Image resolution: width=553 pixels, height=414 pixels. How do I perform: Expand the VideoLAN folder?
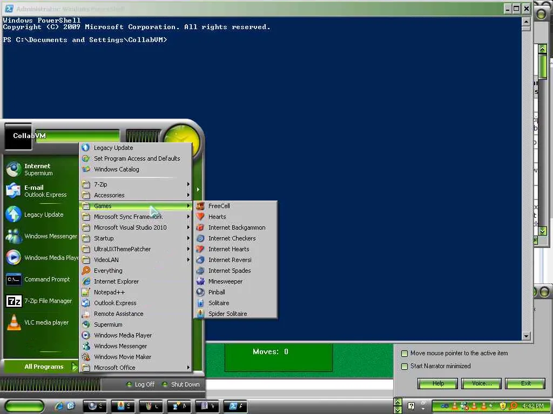136,260
